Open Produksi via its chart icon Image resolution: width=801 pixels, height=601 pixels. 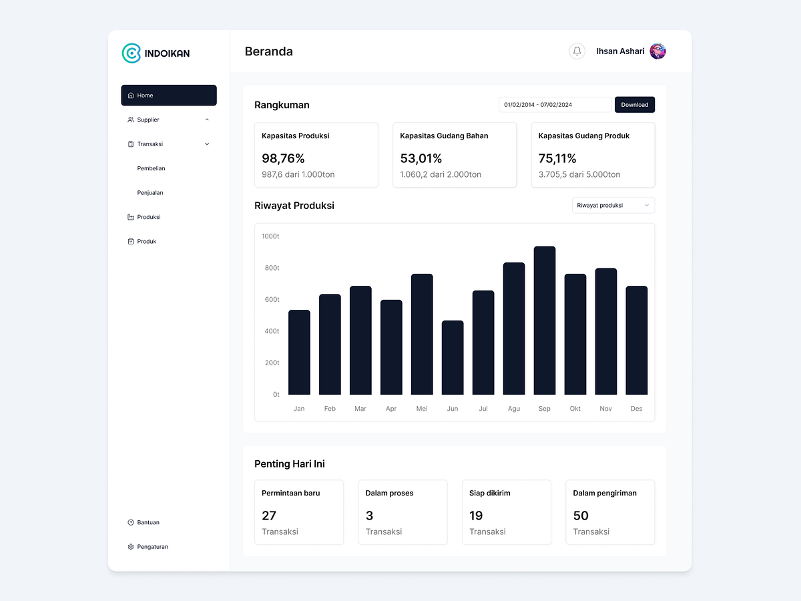point(130,217)
